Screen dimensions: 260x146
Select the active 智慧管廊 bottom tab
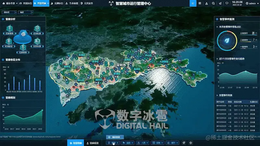(76, 143)
